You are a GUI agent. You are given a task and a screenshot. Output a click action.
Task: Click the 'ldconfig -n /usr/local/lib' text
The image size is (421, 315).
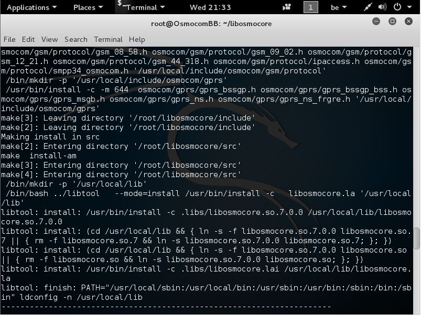pos(81,297)
